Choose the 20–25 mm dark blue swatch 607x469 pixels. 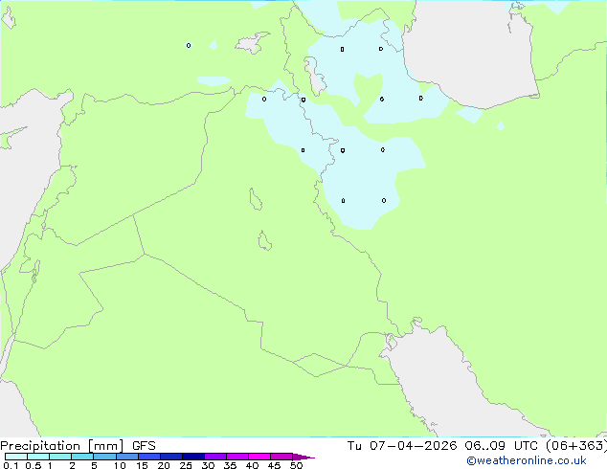(x=170, y=457)
